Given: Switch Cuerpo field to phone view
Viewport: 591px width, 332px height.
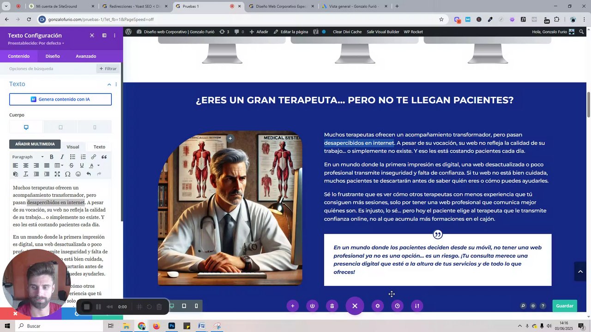Looking at the screenshot, I should tap(95, 127).
